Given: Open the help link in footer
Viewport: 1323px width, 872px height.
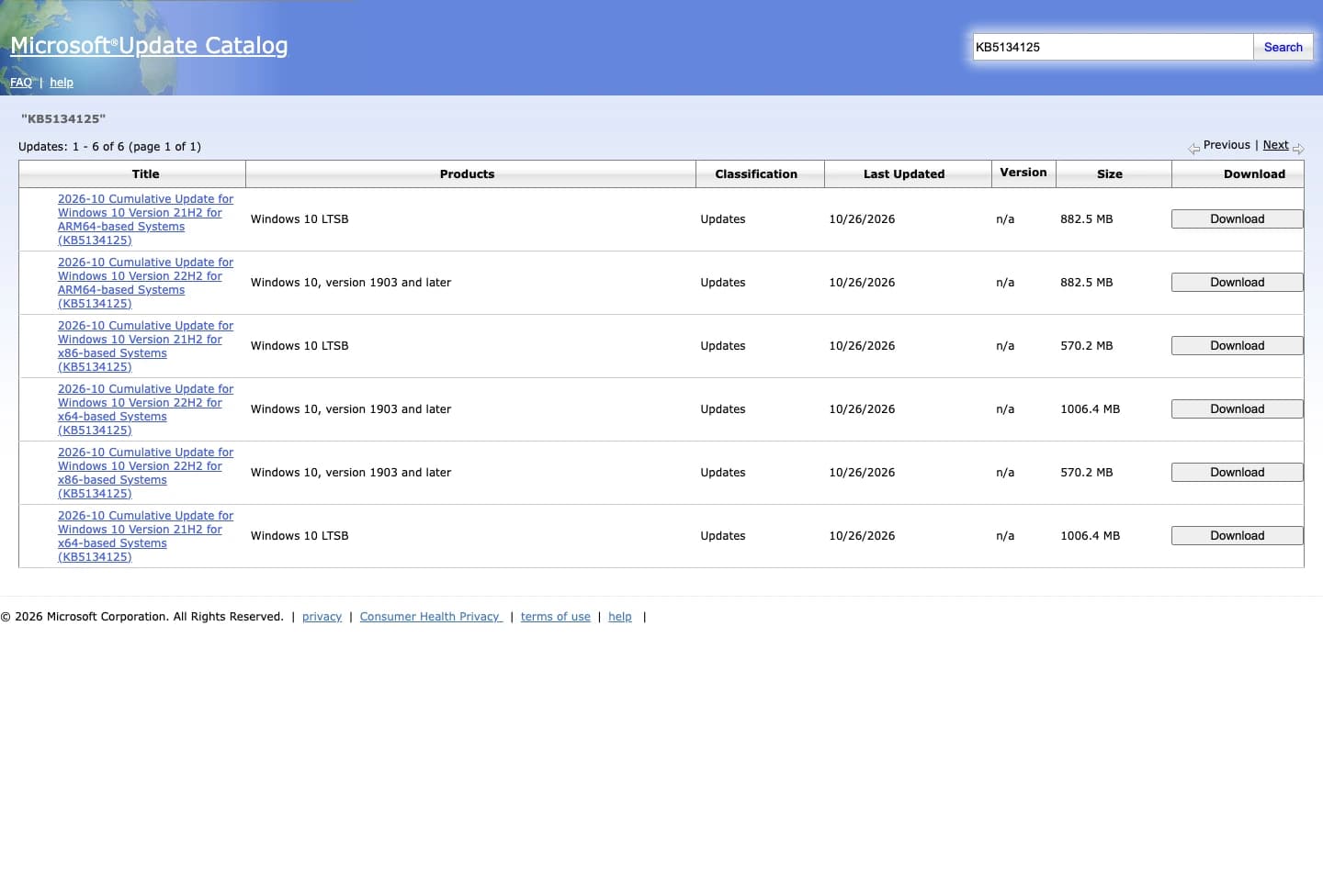Looking at the screenshot, I should (x=620, y=617).
